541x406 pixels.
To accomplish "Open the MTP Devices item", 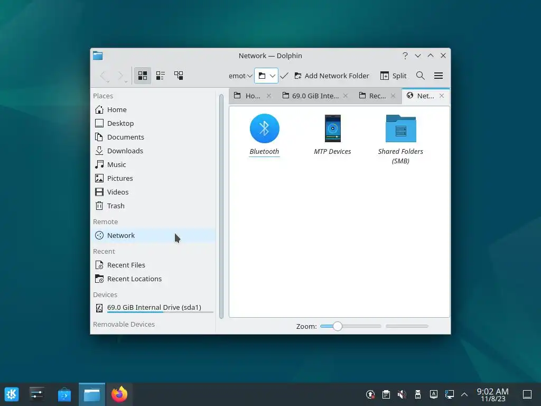I will [333, 135].
